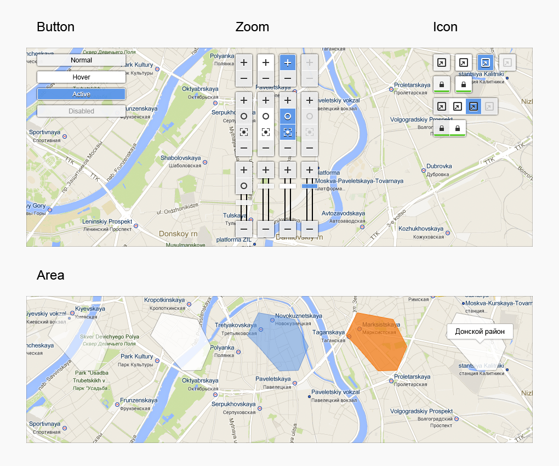Toggle the right lock in the grouped lock bar
The width and height of the screenshot is (559, 466).
pos(458,128)
